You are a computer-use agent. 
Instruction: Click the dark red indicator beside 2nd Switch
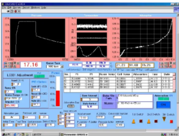[156, 121]
